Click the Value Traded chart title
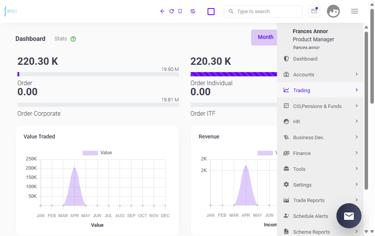 pyautogui.click(x=39, y=137)
